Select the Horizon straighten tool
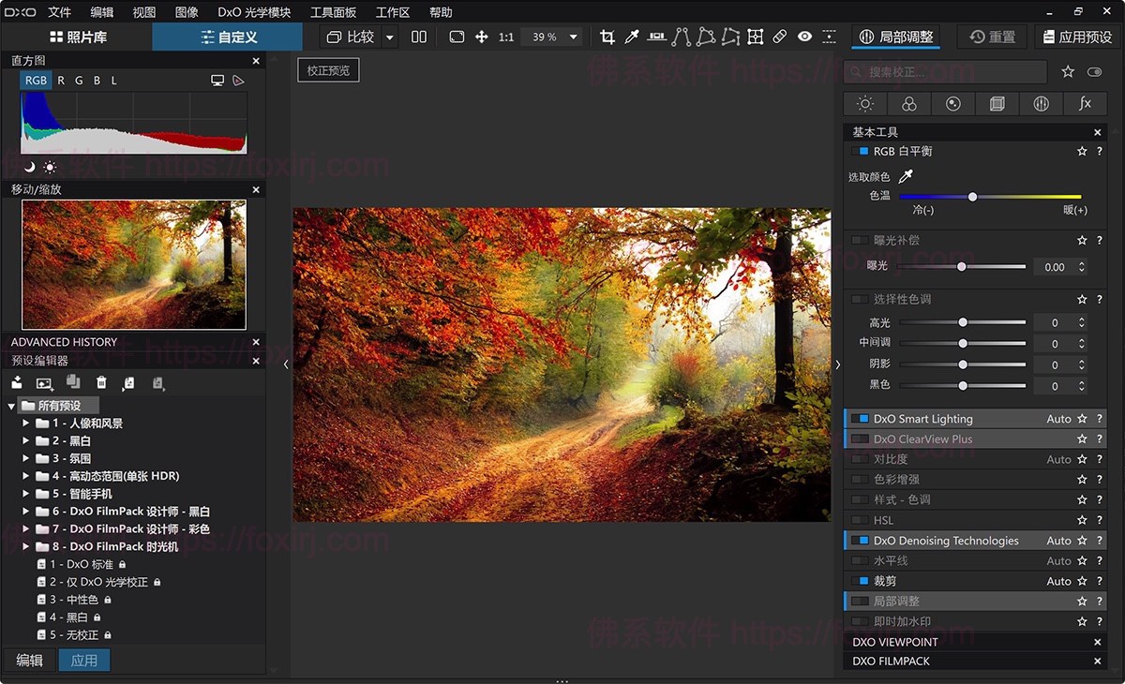This screenshot has width=1125, height=684. click(656, 37)
